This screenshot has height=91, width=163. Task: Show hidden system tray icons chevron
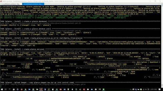pyautogui.click(x=131, y=89)
